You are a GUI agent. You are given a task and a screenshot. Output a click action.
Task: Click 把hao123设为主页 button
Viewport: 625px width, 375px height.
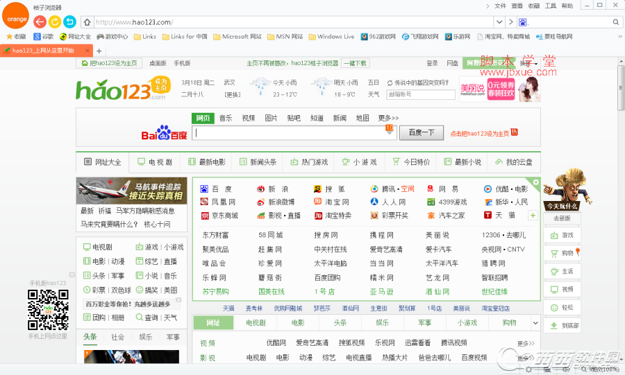coord(109,63)
